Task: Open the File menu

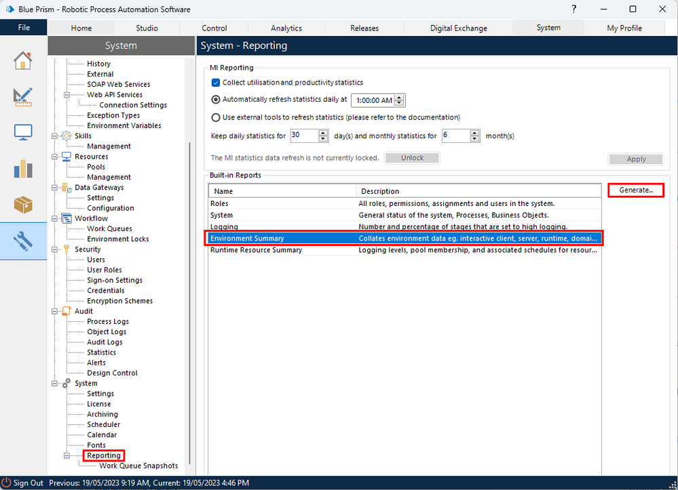Action: [24, 27]
